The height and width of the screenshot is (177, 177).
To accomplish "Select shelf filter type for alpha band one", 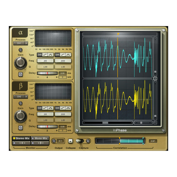I will click(x=45, y=55).
